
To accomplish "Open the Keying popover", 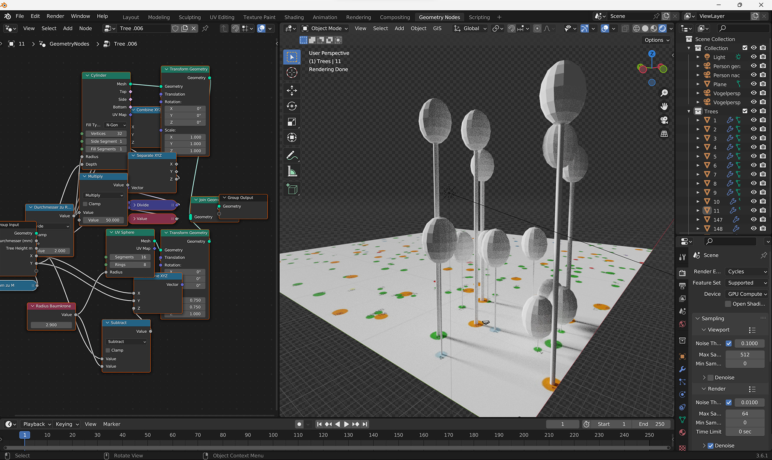I will coord(67,424).
